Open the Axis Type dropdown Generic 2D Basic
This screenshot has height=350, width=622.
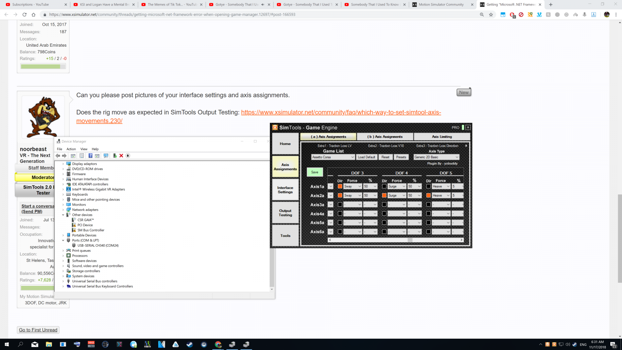[436, 157]
